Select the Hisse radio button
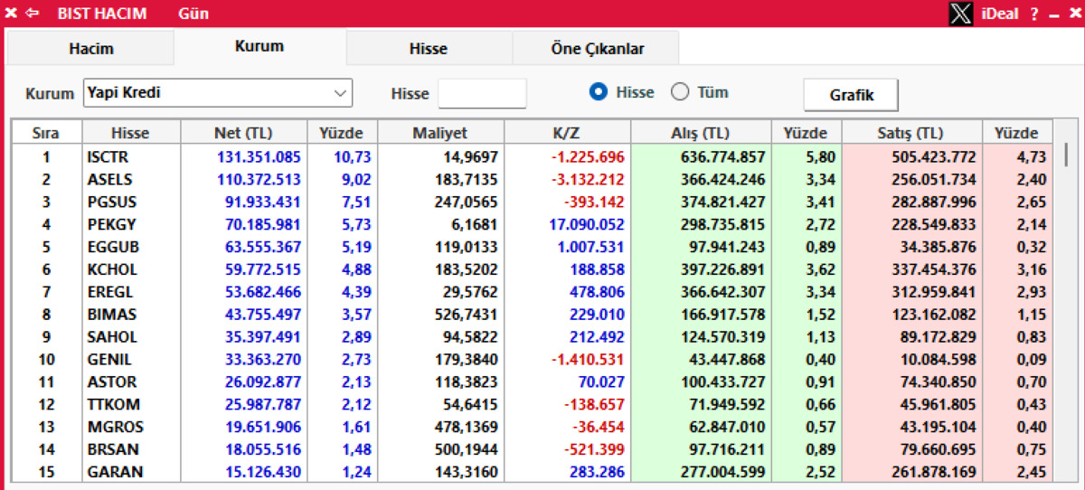1085x490 pixels. click(x=598, y=92)
